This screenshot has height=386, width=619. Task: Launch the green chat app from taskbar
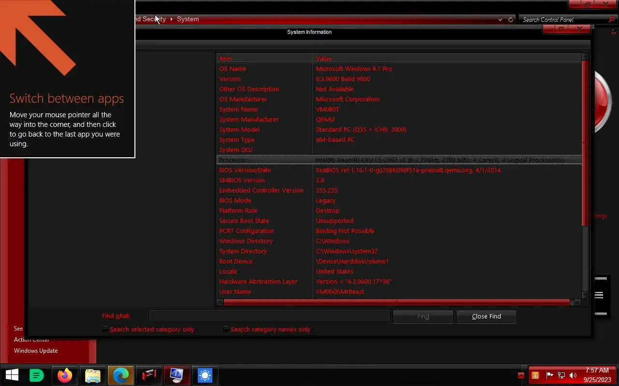coord(37,375)
